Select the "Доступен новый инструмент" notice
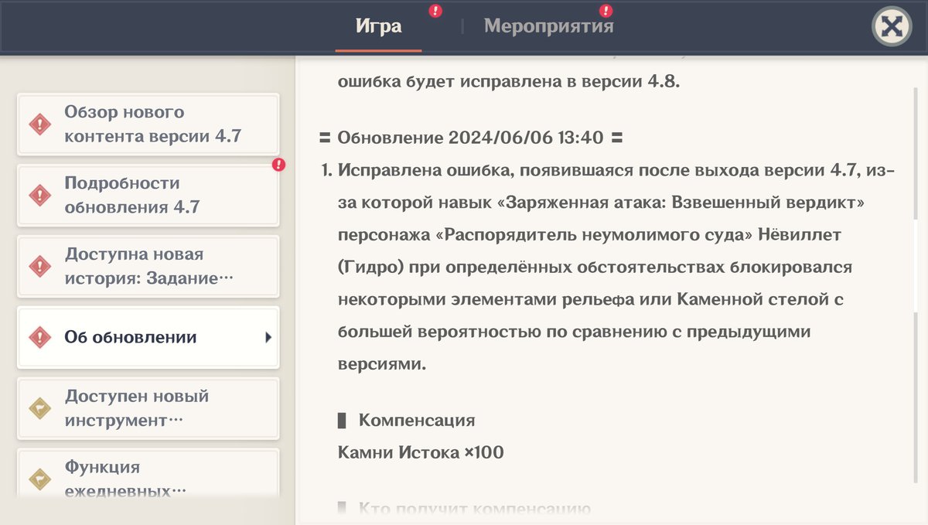 pos(152,409)
